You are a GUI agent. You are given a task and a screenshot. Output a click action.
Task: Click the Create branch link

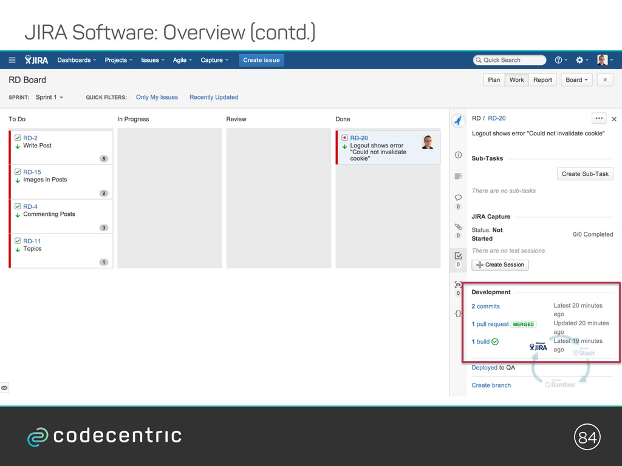[x=491, y=385]
